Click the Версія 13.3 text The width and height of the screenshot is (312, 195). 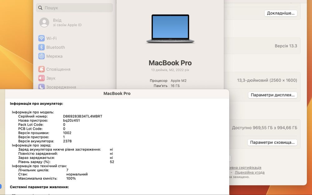(286, 46)
